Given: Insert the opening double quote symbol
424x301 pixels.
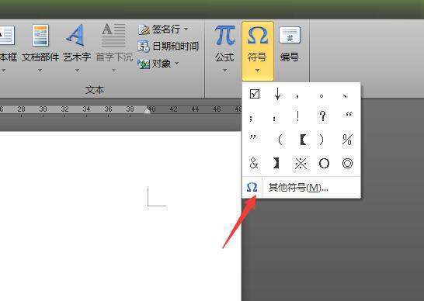Looking at the screenshot, I should (349, 115).
